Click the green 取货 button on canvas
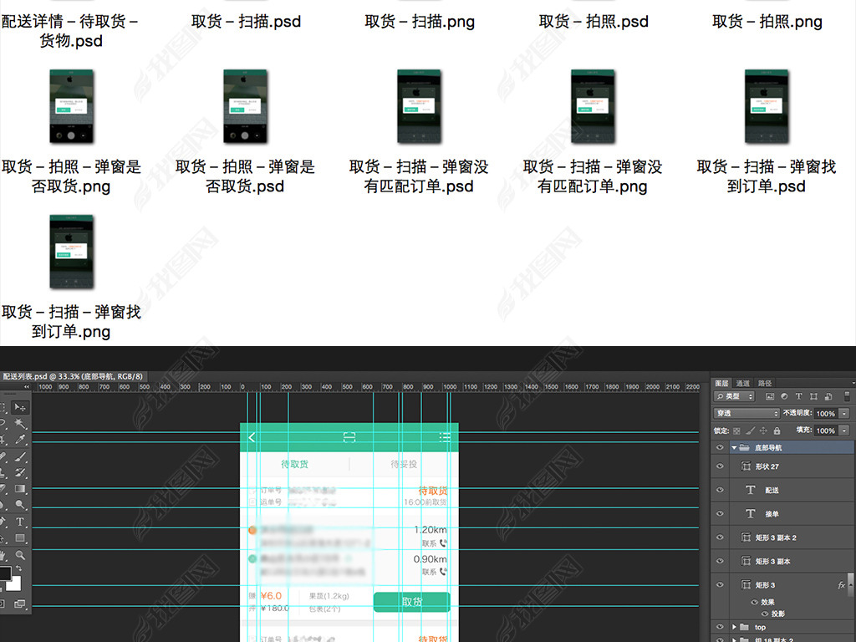Image resolution: width=856 pixels, height=642 pixels. (x=411, y=602)
